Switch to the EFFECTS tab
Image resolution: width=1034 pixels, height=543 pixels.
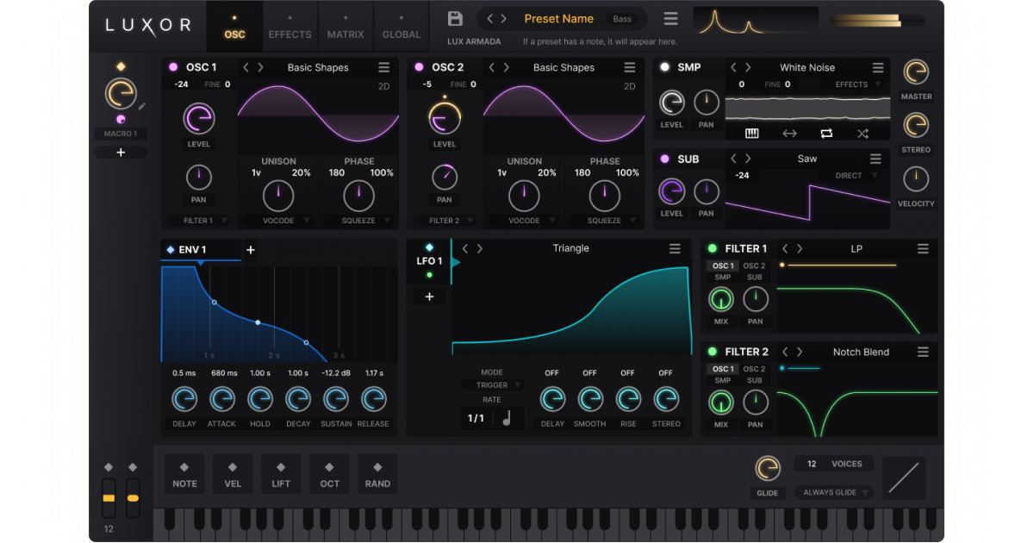pyautogui.click(x=290, y=26)
